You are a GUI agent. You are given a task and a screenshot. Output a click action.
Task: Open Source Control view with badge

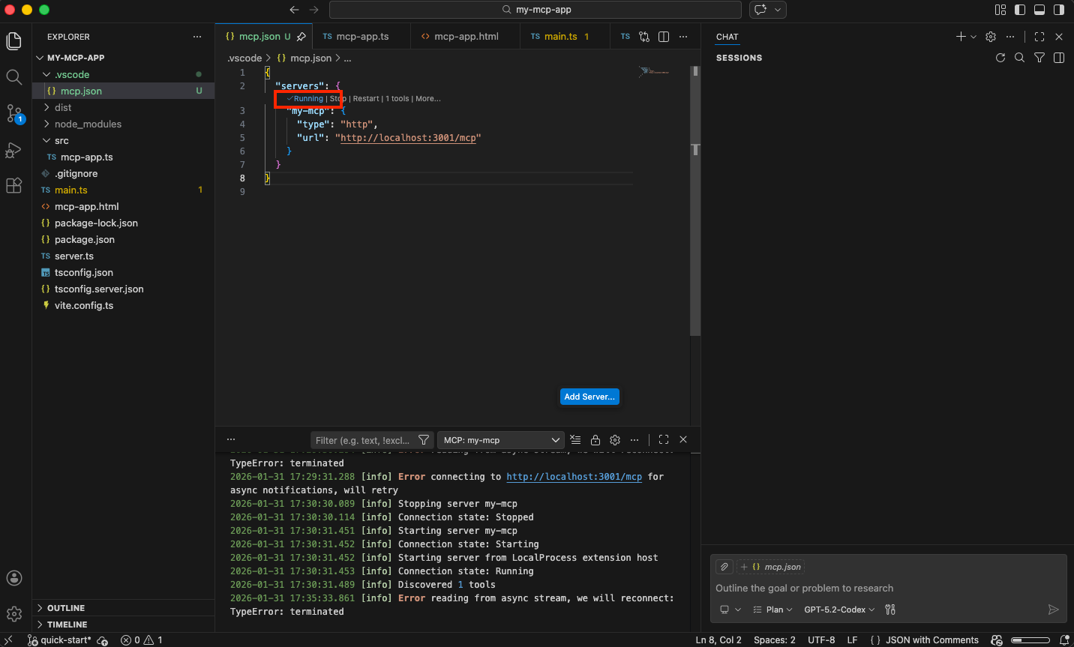tap(13, 114)
